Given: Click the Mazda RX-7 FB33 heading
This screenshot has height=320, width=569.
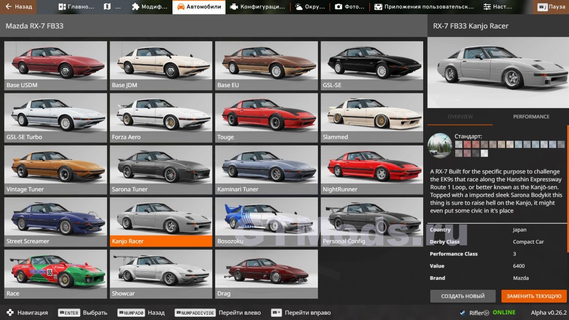Looking at the screenshot, I should (x=35, y=26).
